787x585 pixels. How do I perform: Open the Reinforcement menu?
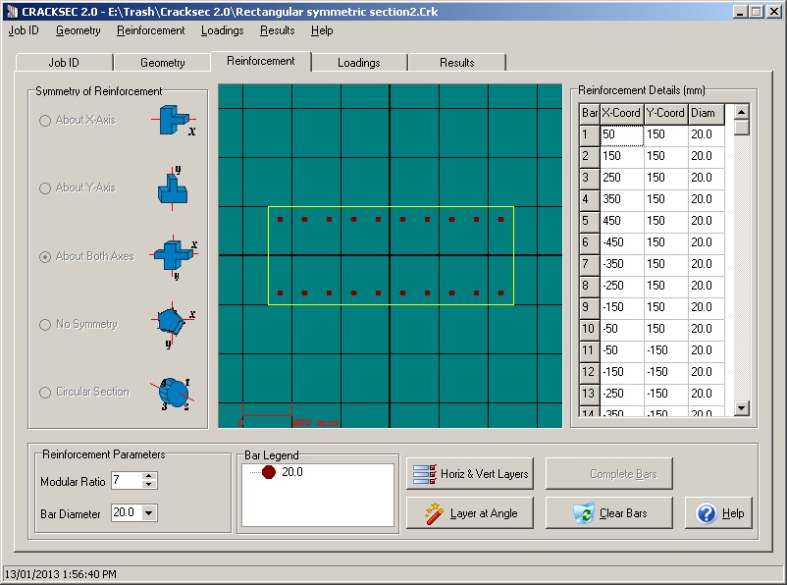coord(150,30)
